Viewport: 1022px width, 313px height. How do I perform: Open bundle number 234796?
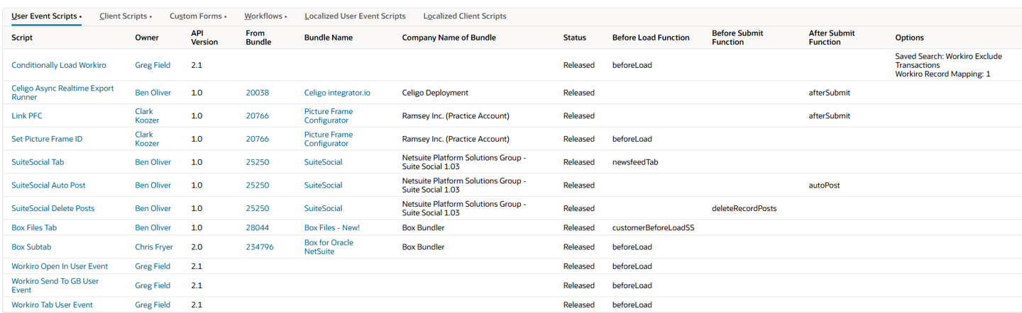(x=260, y=247)
